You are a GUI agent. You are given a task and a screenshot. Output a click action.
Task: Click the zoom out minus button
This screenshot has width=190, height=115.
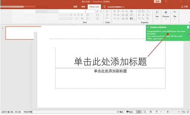coord(161,112)
